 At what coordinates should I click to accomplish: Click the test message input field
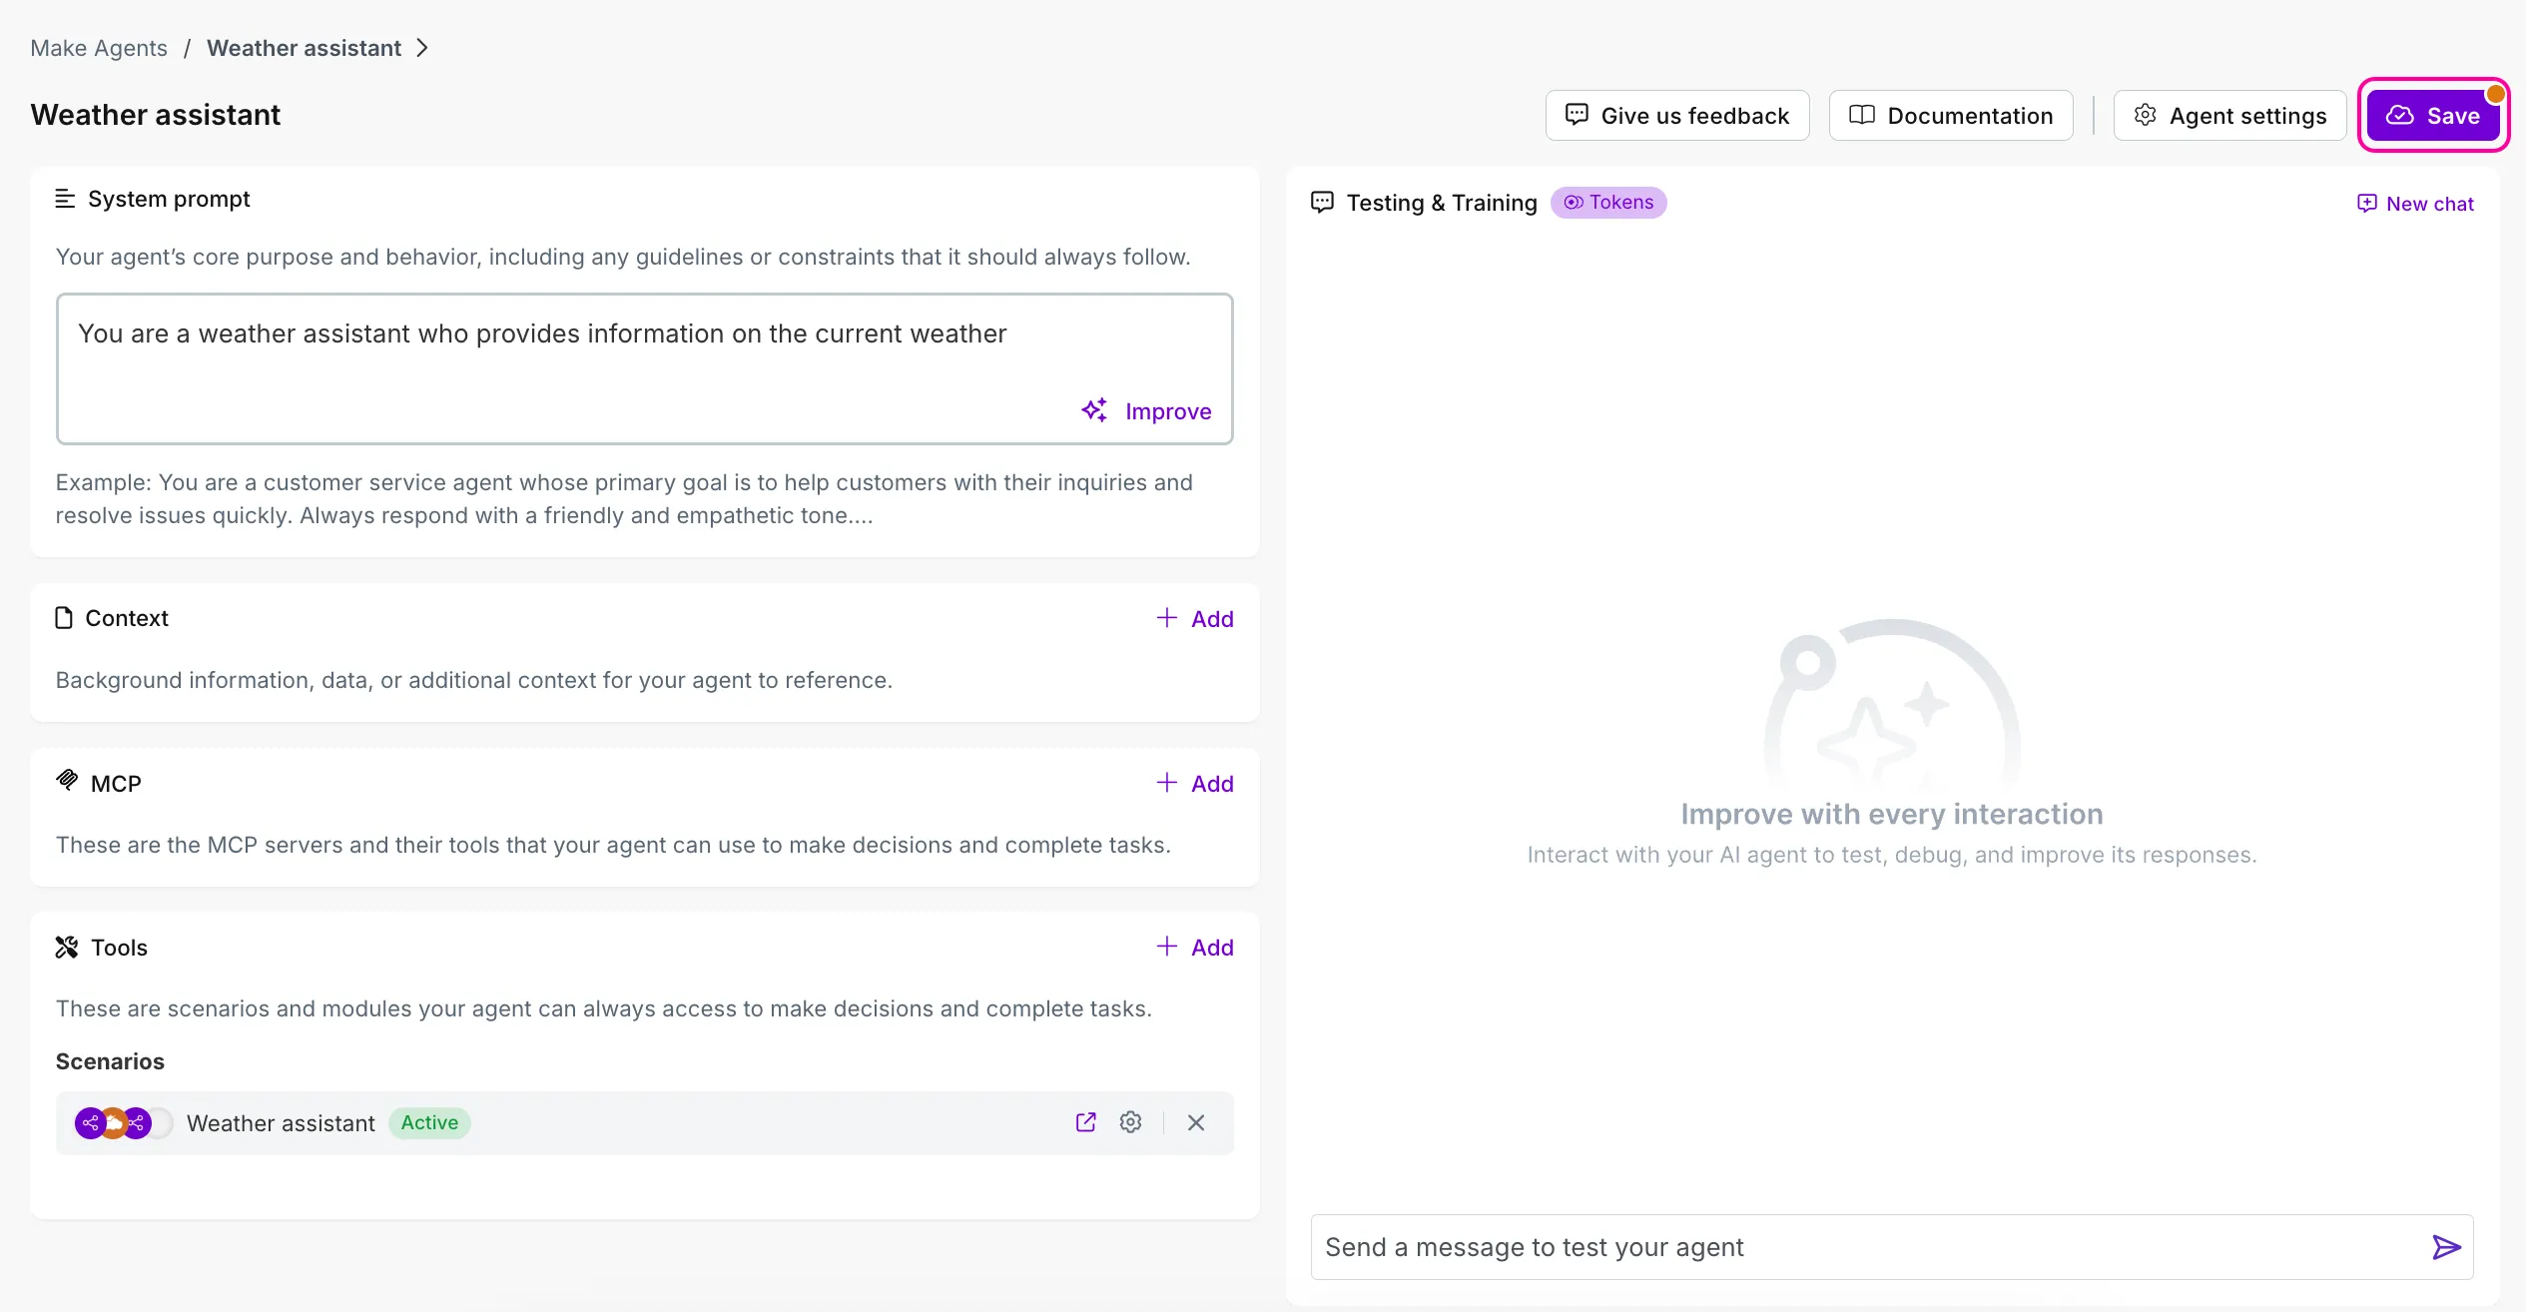point(1867,1247)
